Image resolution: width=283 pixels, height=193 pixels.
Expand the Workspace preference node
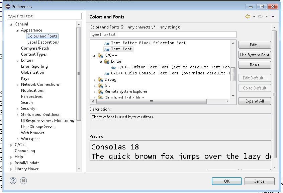(17, 139)
